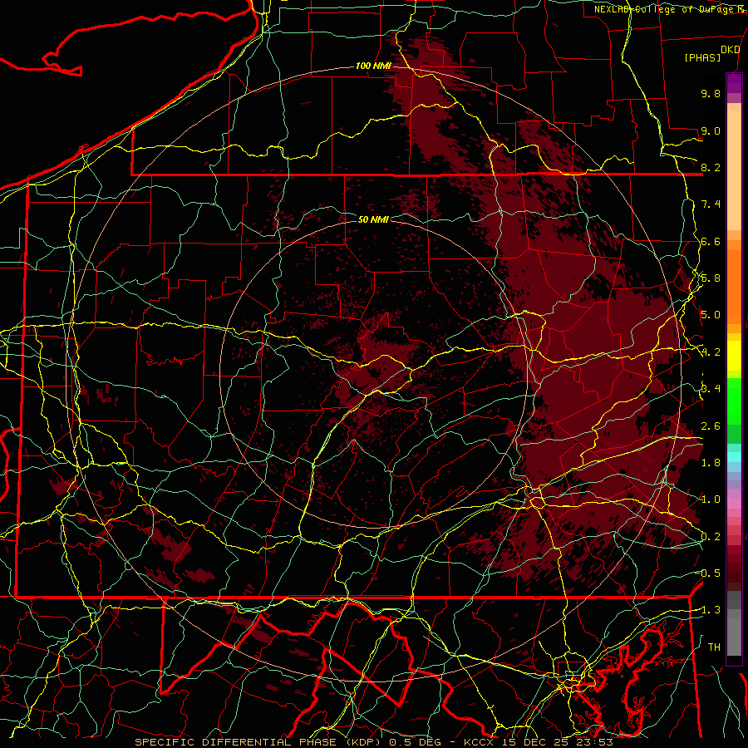
Task: Click the 100 NMI range ring label
Action: 373,66
